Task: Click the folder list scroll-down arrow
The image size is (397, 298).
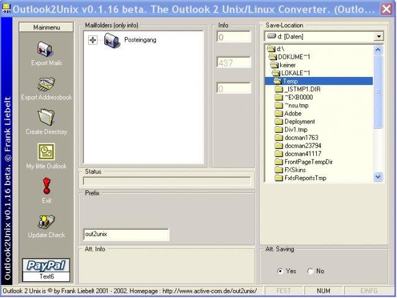Action: tap(378, 176)
